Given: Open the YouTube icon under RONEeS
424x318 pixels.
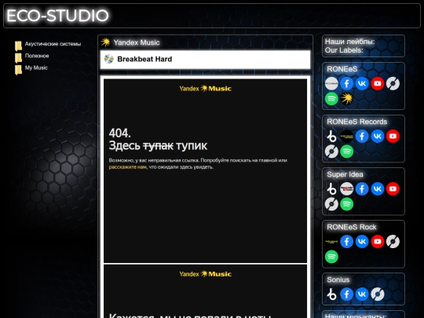Looking at the screenshot, I should pyautogui.click(x=378, y=83).
